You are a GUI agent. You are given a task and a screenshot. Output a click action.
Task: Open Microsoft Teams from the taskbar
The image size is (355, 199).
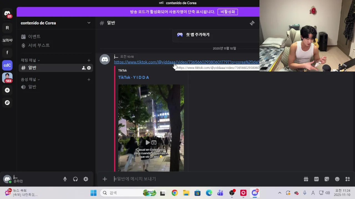220,193
